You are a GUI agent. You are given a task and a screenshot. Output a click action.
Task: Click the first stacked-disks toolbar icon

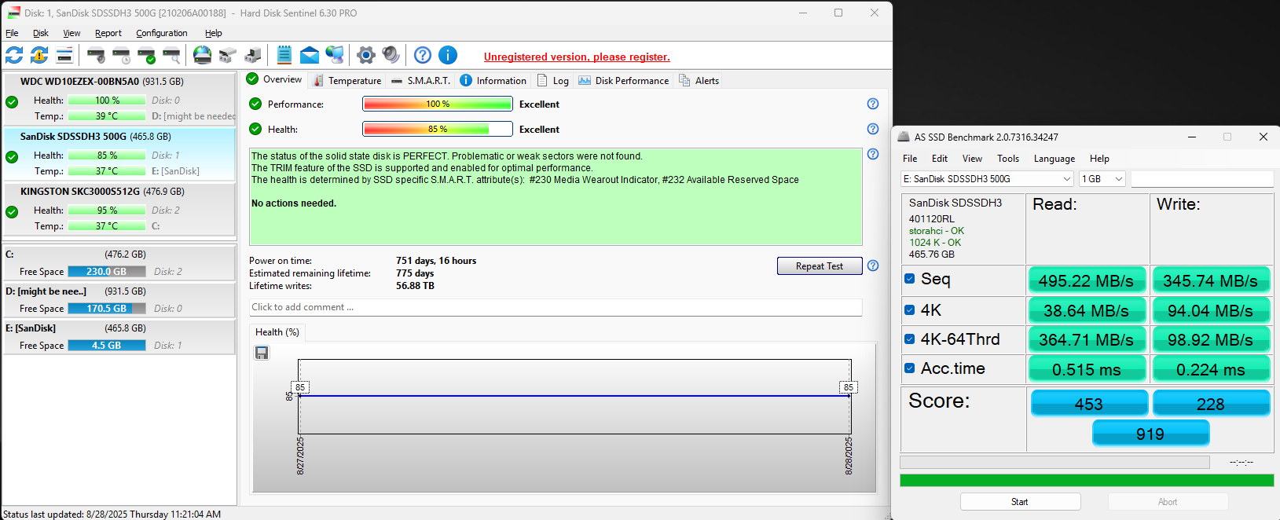click(x=228, y=55)
